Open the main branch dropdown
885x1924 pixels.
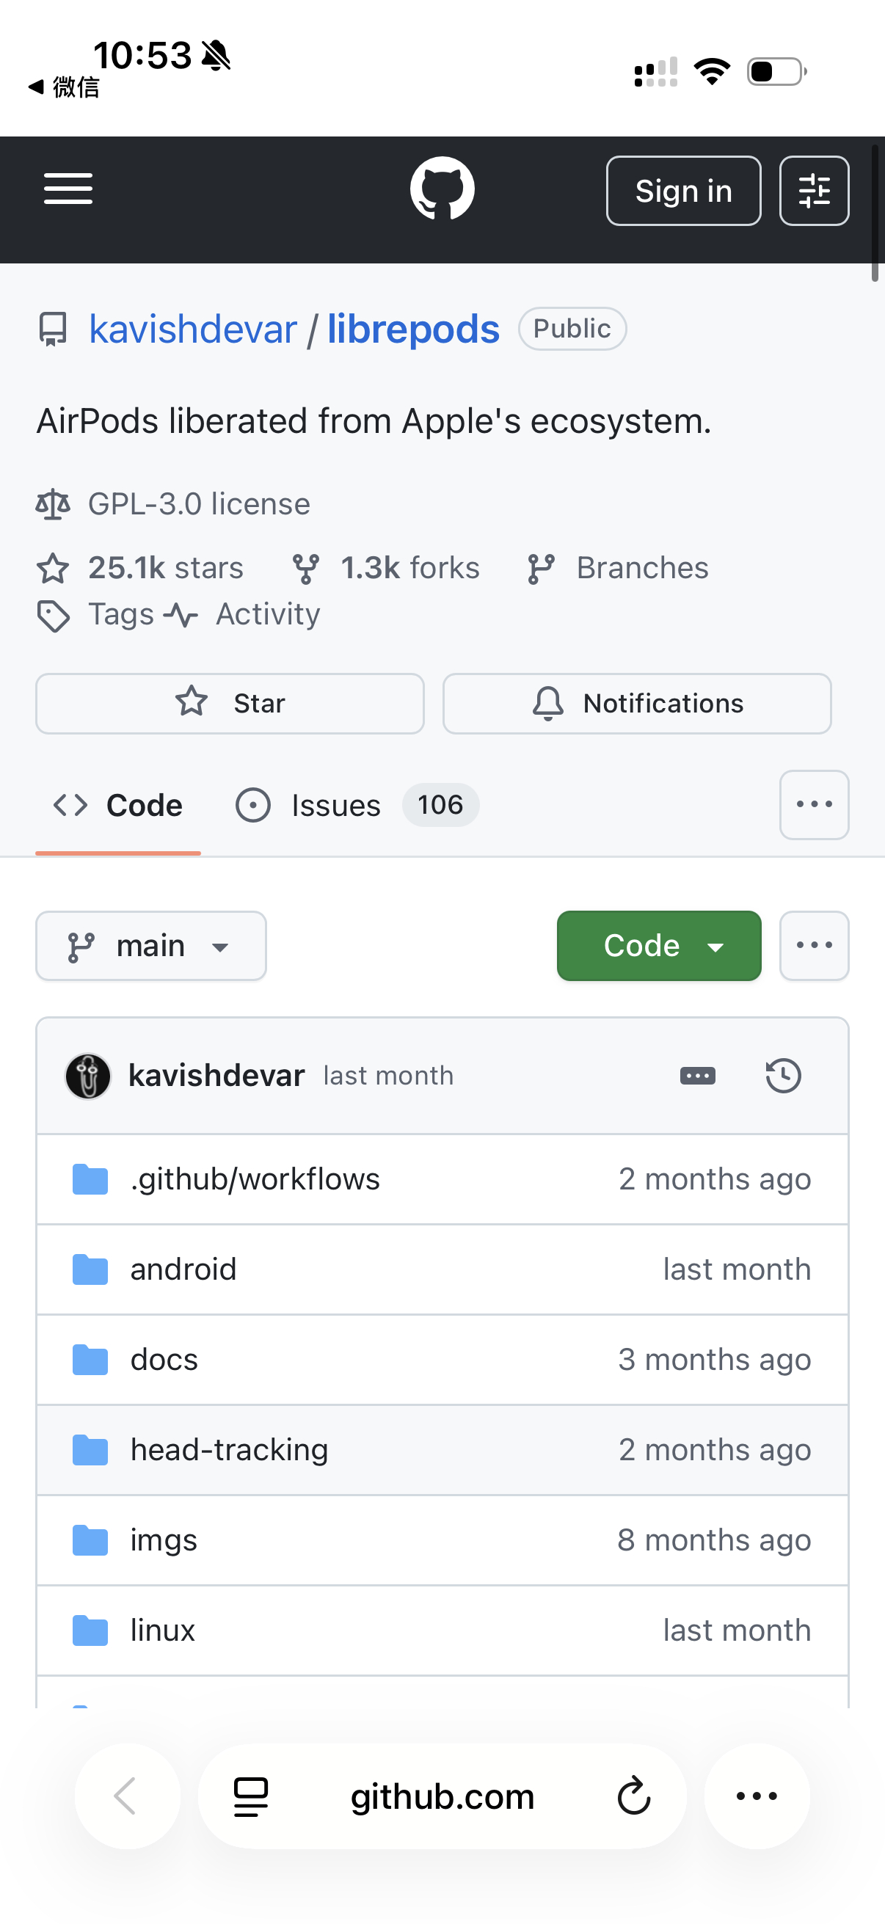[151, 946]
